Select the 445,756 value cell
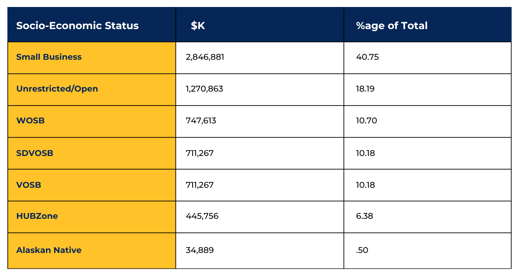This screenshot has height=277, width=519. (202, 216)
